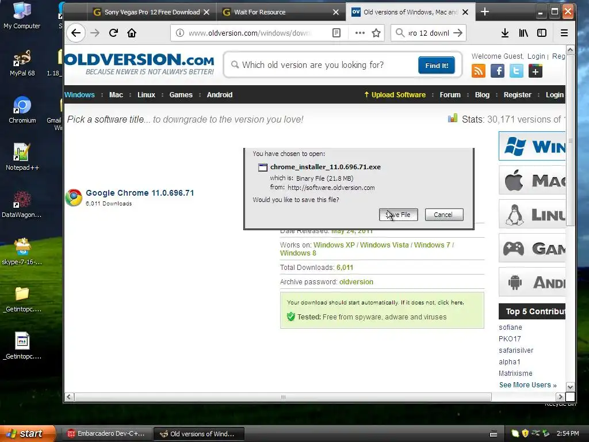The image size is (589, 442).
Task: Click See More Users link
Action: point(527,385)
